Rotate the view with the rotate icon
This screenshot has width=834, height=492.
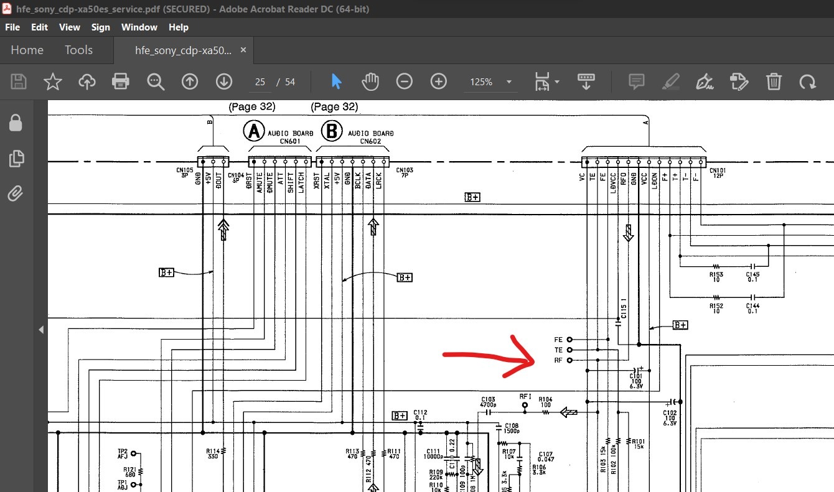click(807, 81)
